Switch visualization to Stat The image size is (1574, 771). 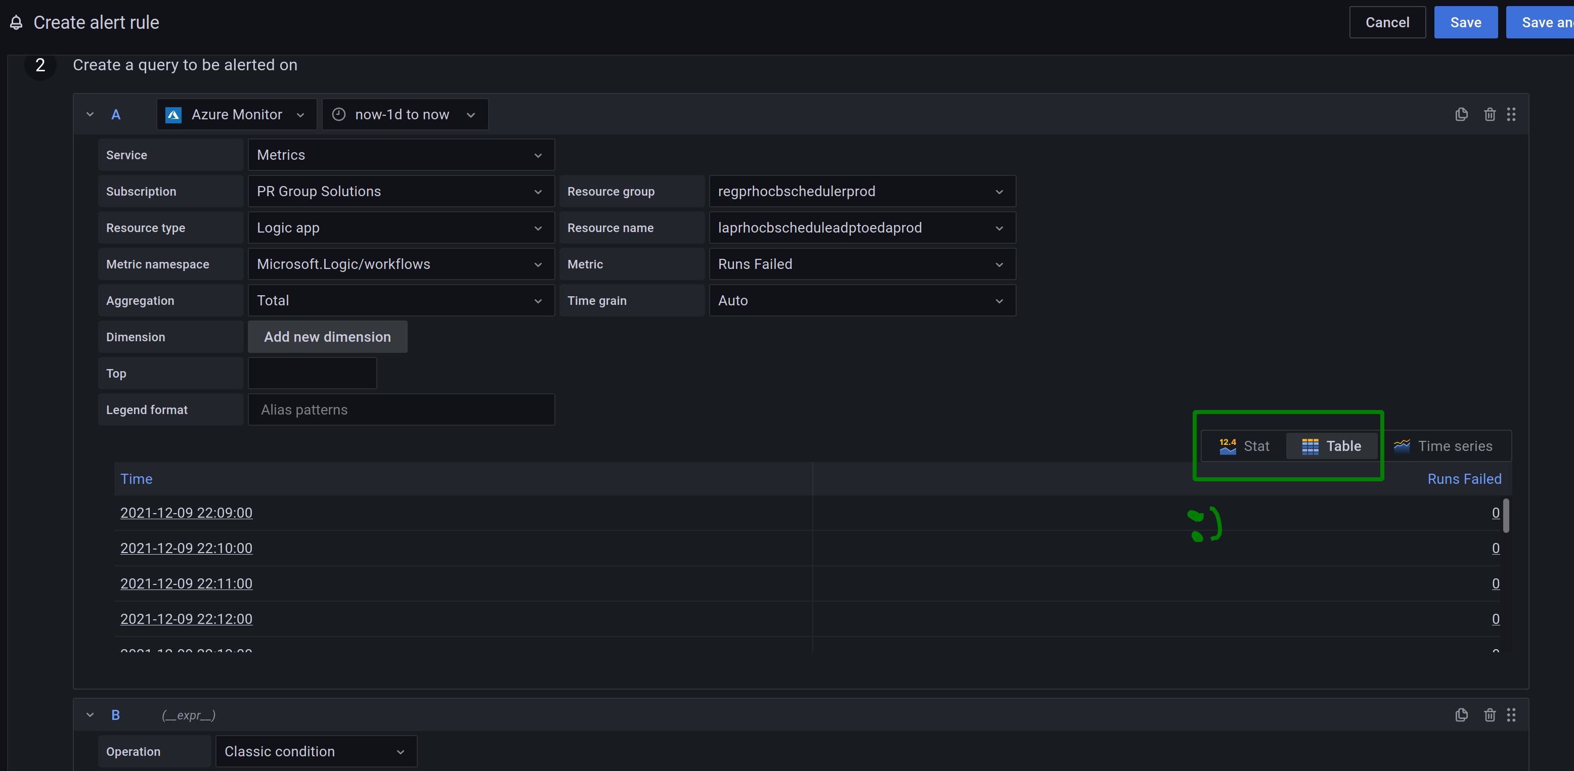[x=1244, y=446]
